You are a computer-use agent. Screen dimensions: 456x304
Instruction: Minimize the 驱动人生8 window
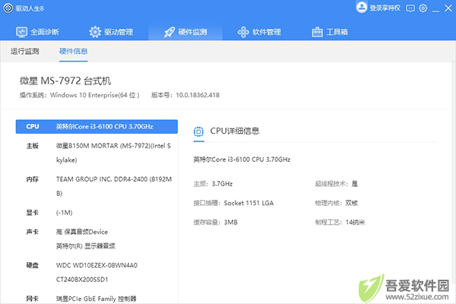[435, 10]
